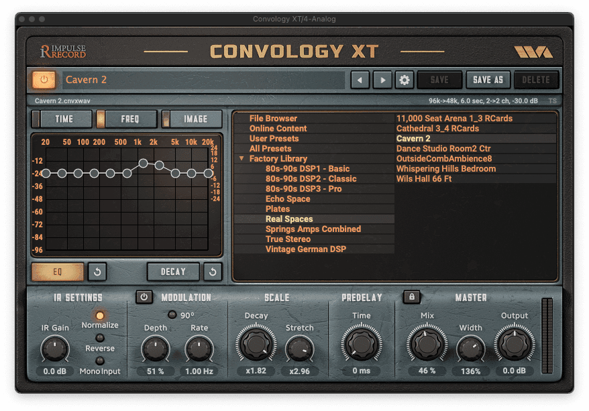This screenshot has height=411, width=589.
Task: Reset Decay using its circular arrow icon
Action: pyautogui.click(x=211, y=272)
